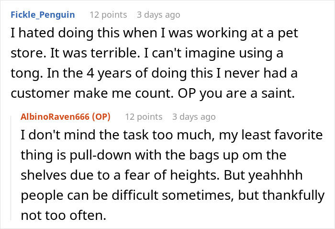Image resolution: width=335 pixels, height=229 pixels.
Task: Open Fickle_Penguin's user profile
Action: pos(42,14)
